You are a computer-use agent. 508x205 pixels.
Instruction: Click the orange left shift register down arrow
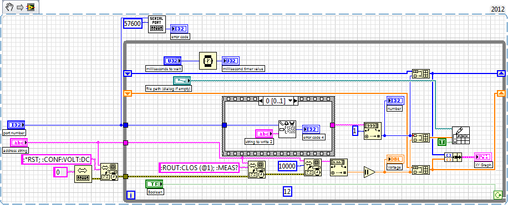pos(128,93)
